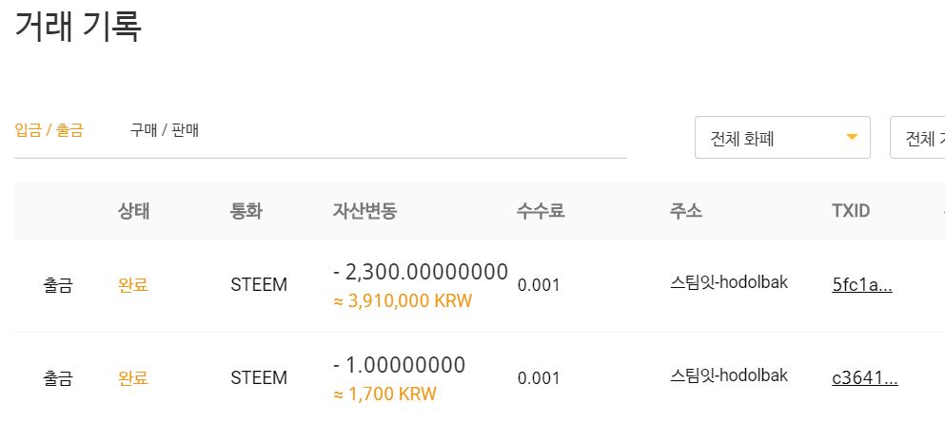
Task: Click the ≈ 1,700 KRW value
Action: click(384, 394)
